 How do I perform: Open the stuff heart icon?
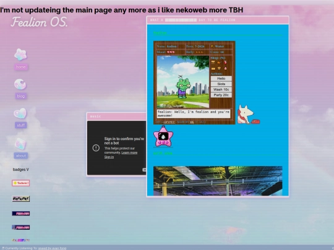point(20,113)
